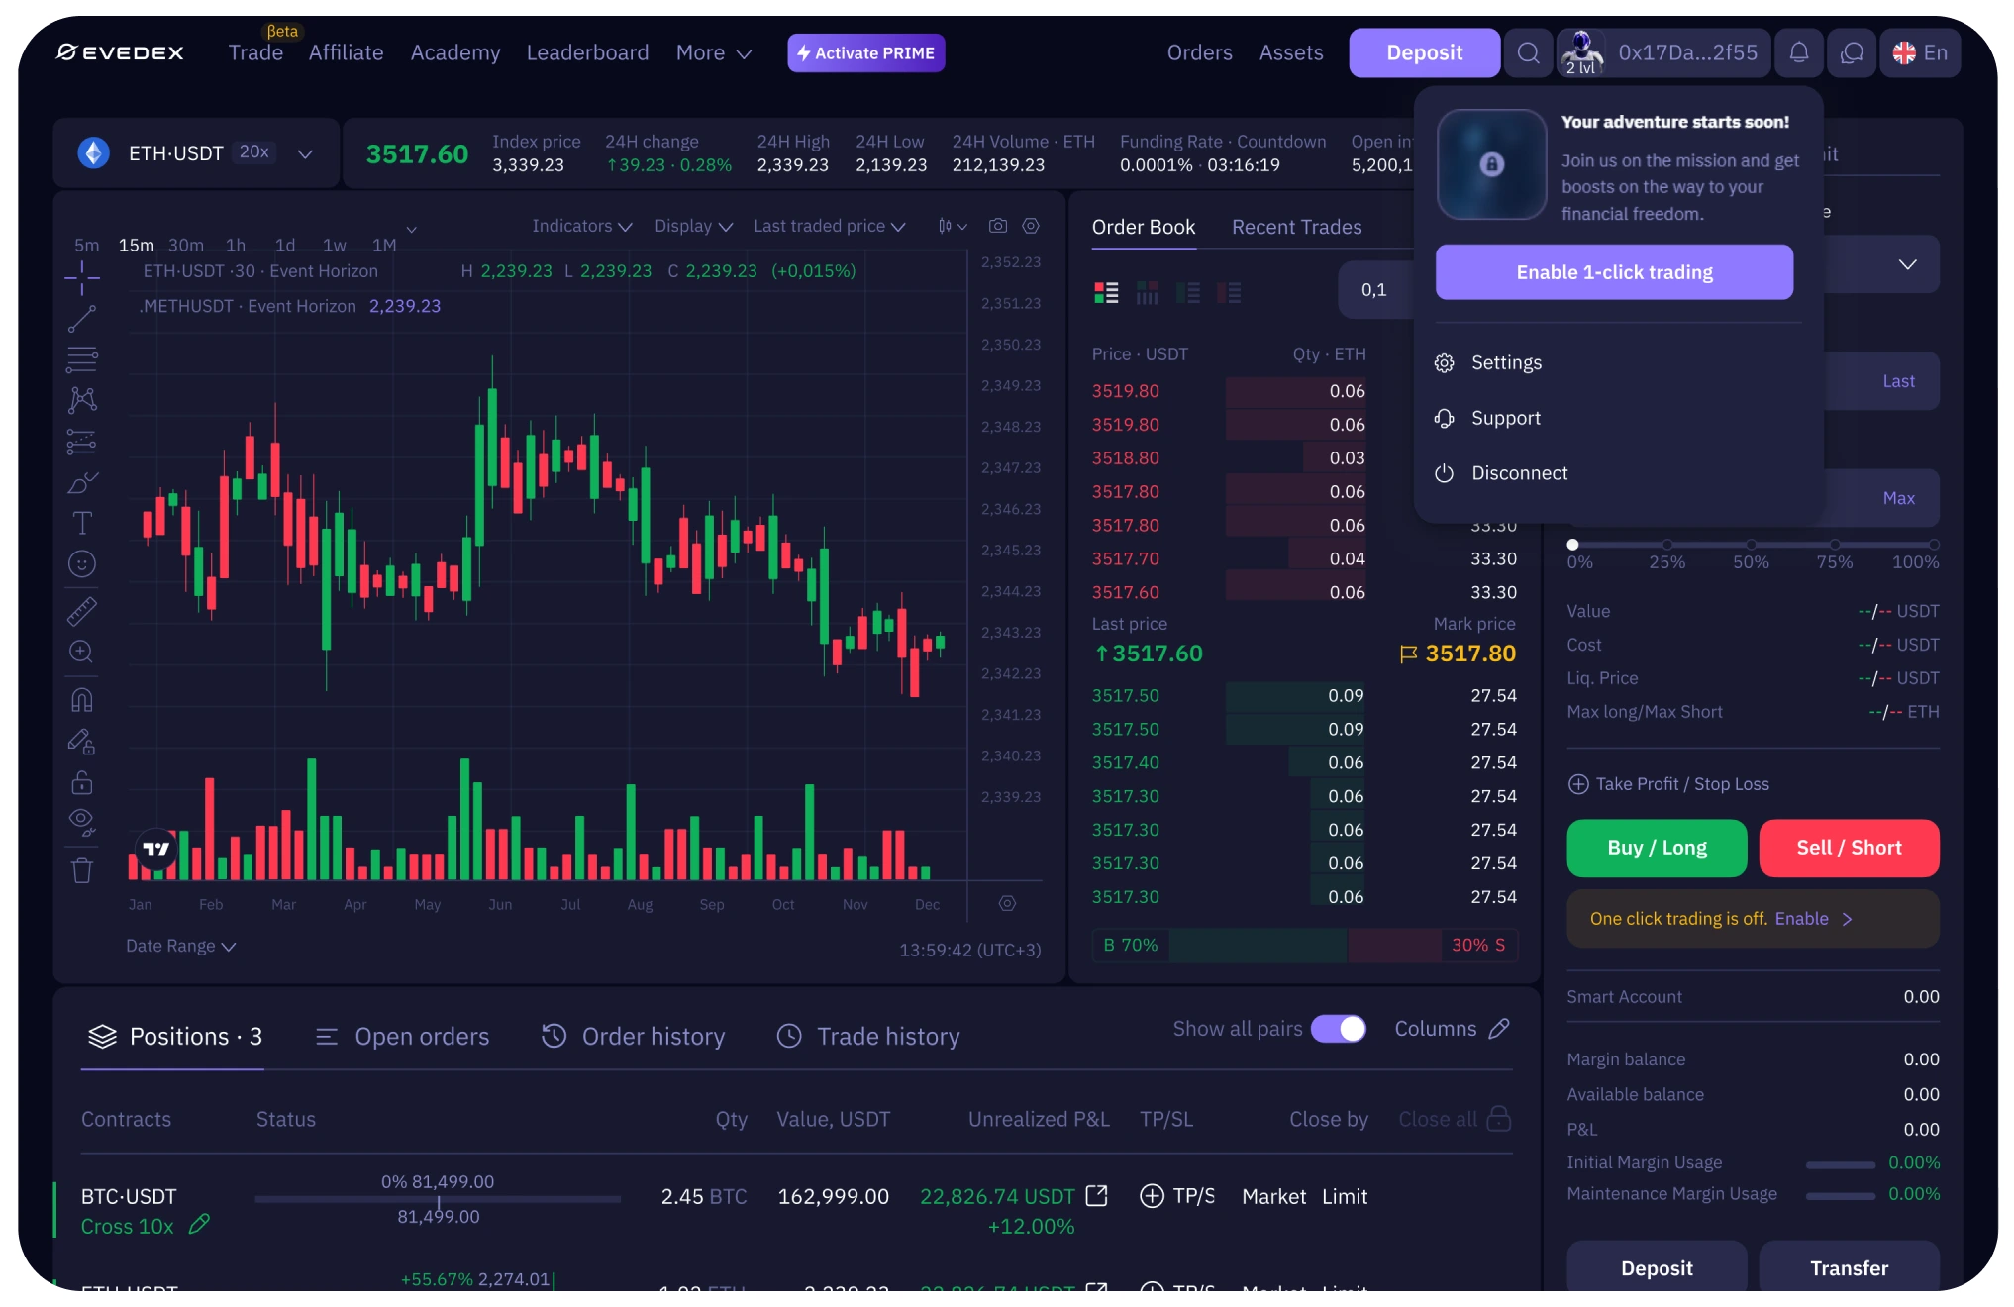
Task: Open the Order history tab
Action: pos(634,1037)
